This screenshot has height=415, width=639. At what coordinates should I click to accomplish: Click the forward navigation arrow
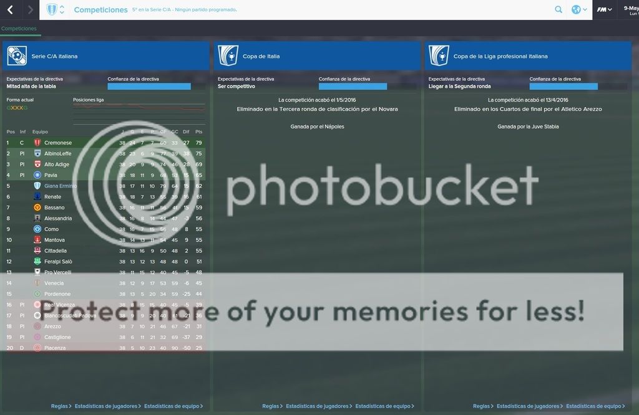(30, 10)
